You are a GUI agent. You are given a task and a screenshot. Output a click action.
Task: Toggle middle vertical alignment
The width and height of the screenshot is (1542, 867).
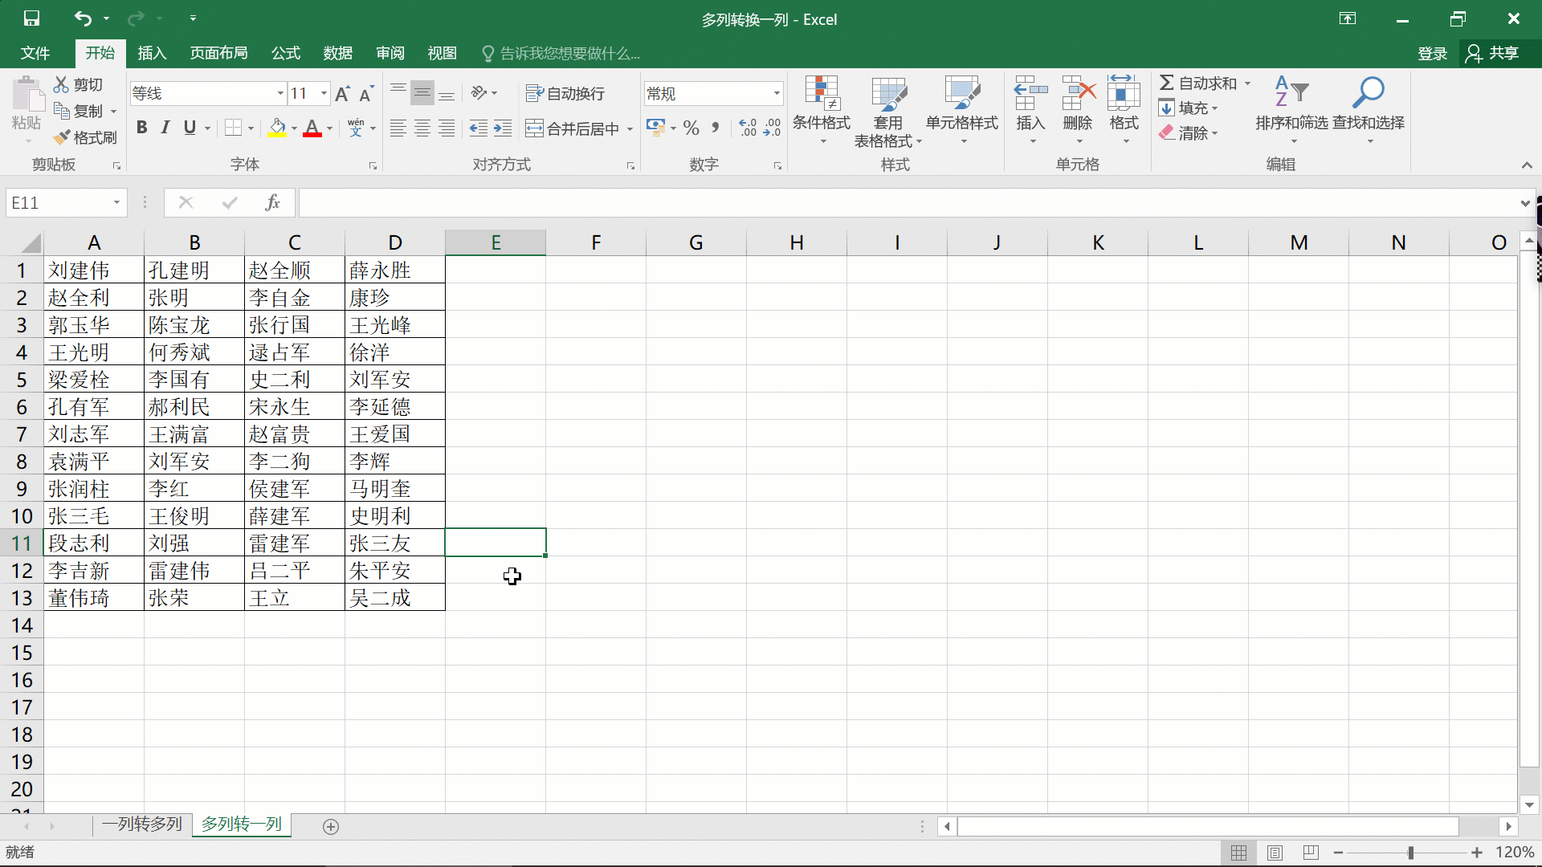pyautogui.click(x=422, y=93)
